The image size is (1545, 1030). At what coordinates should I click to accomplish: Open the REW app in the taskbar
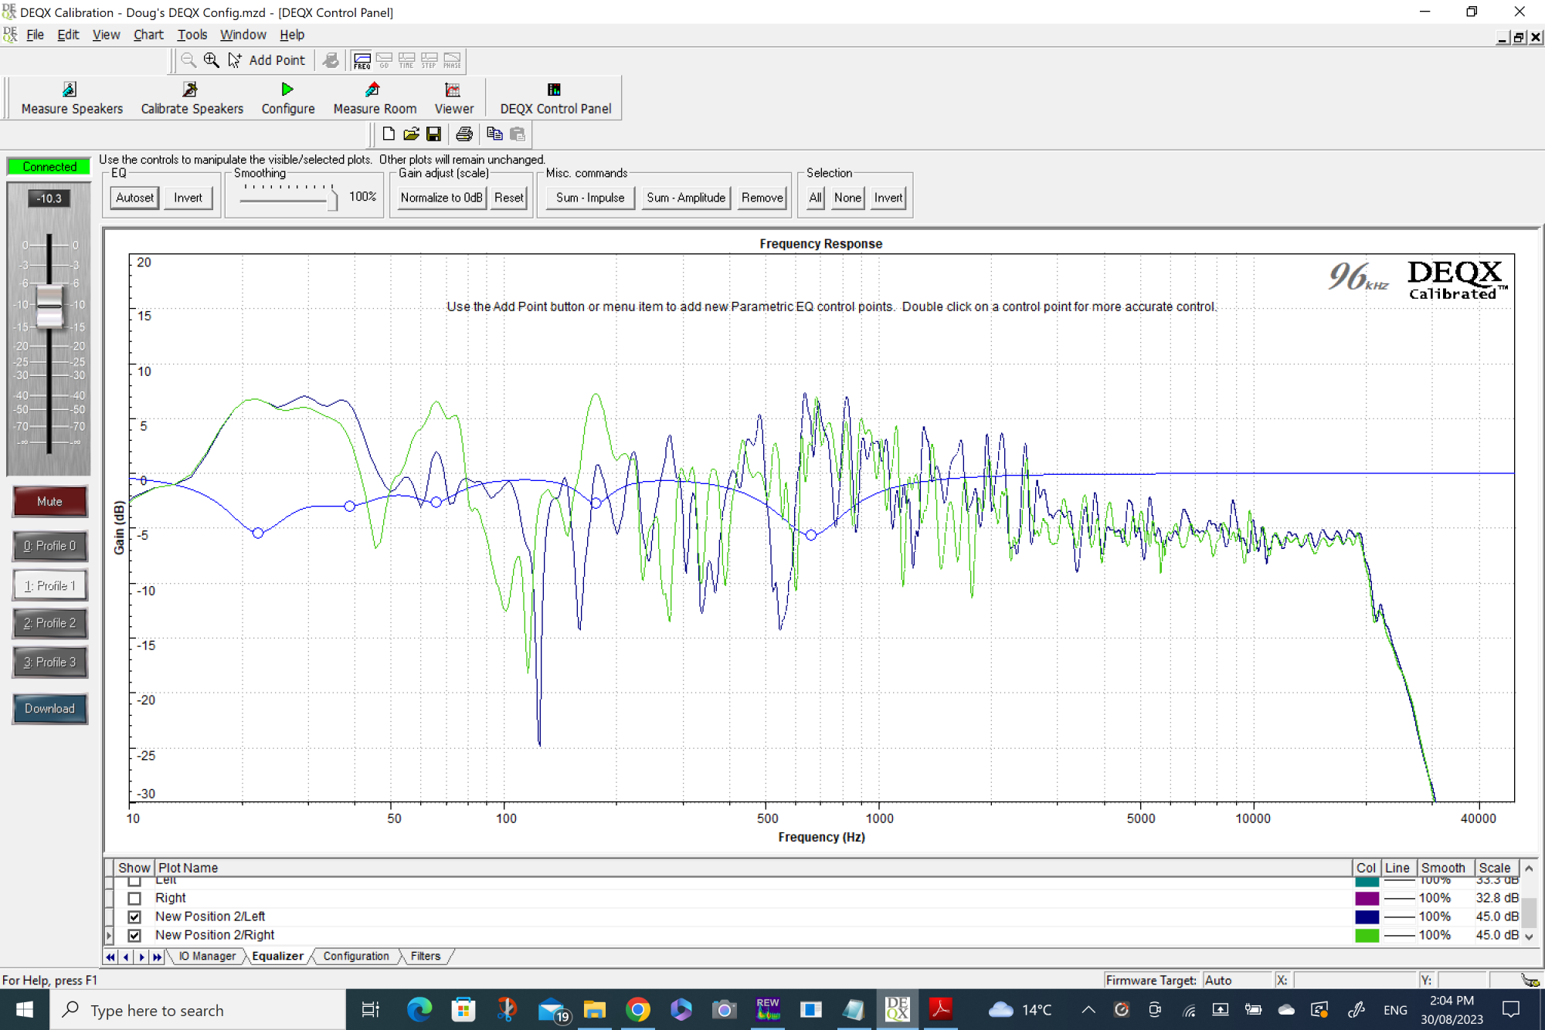768,1009
